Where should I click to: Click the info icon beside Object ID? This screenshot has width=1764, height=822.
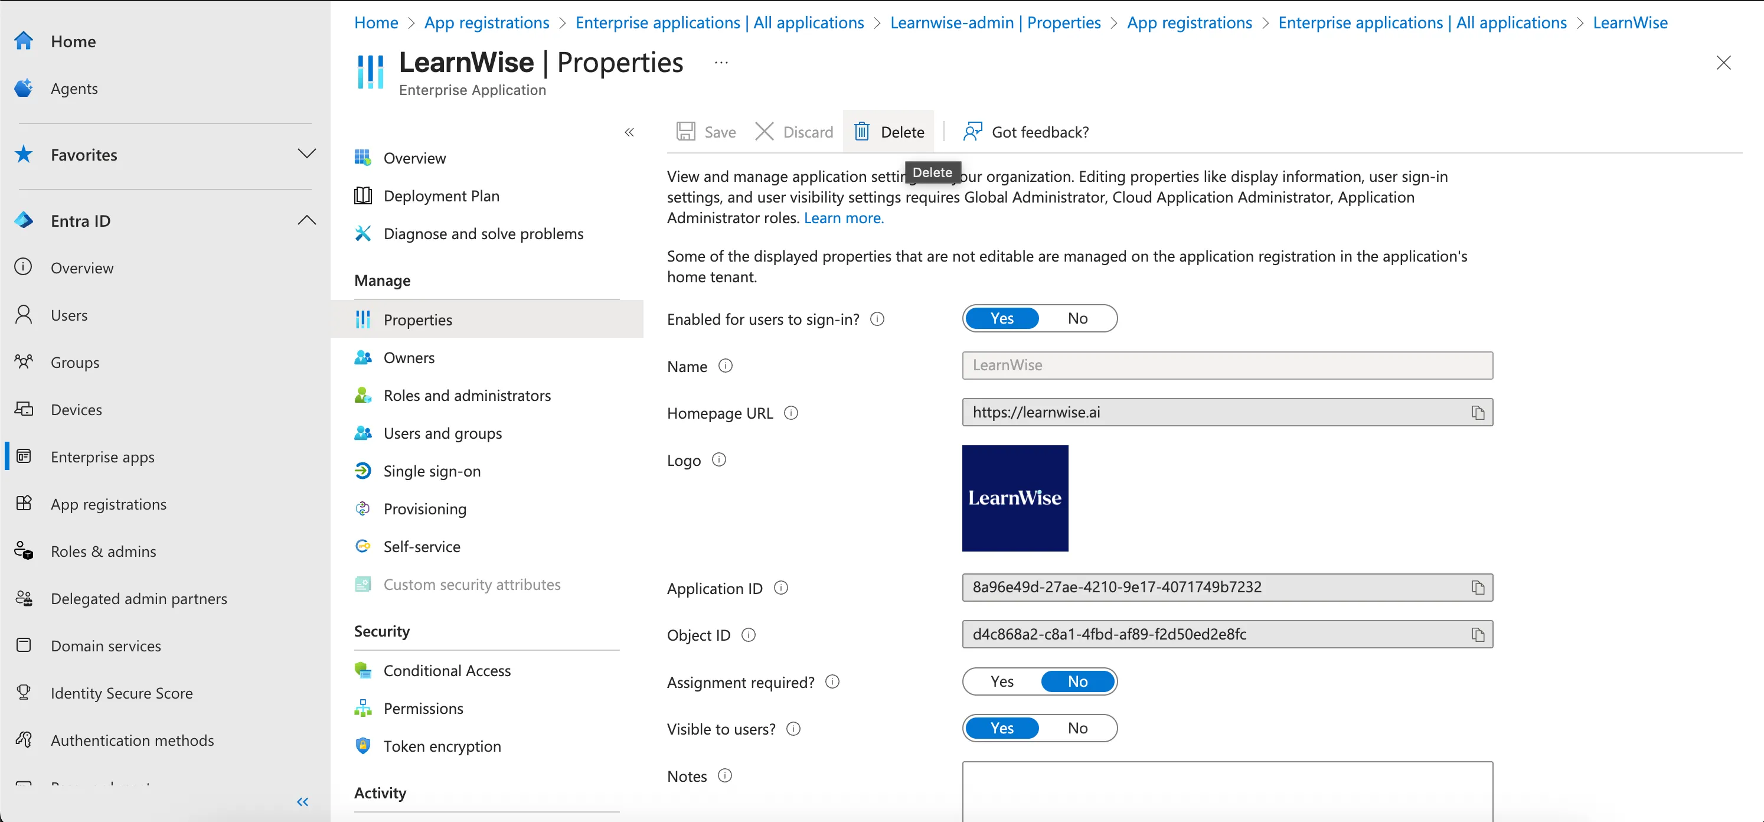click(x=749, y=635)
